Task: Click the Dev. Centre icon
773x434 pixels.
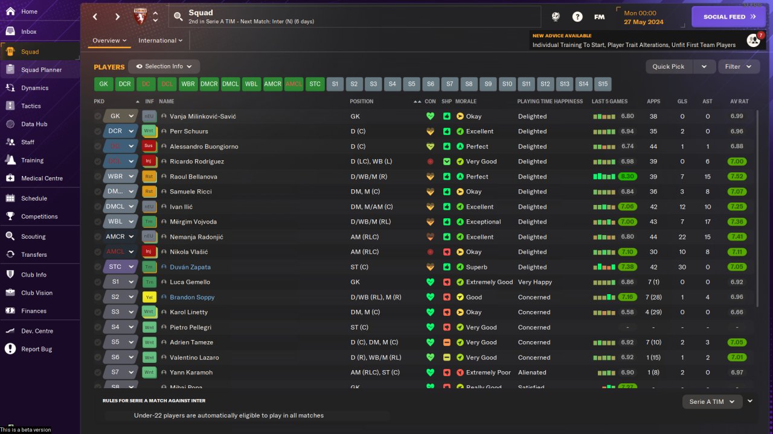Action: point(10,331)
